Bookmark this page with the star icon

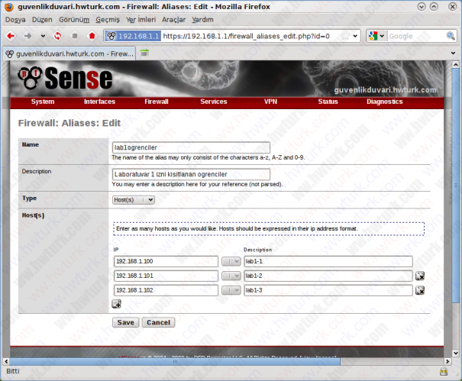pyautogui.click(x=345, y=36)
